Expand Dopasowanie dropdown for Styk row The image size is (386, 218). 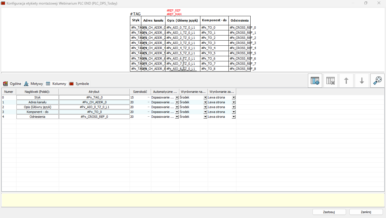tap(177, 97)
